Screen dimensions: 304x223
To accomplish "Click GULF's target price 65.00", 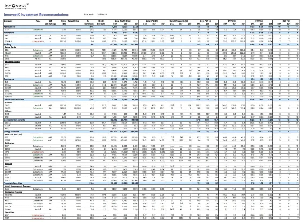I will (x=78, y=180).
